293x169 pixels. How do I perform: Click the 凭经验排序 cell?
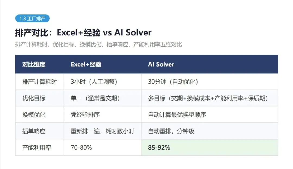click(103, 114)
